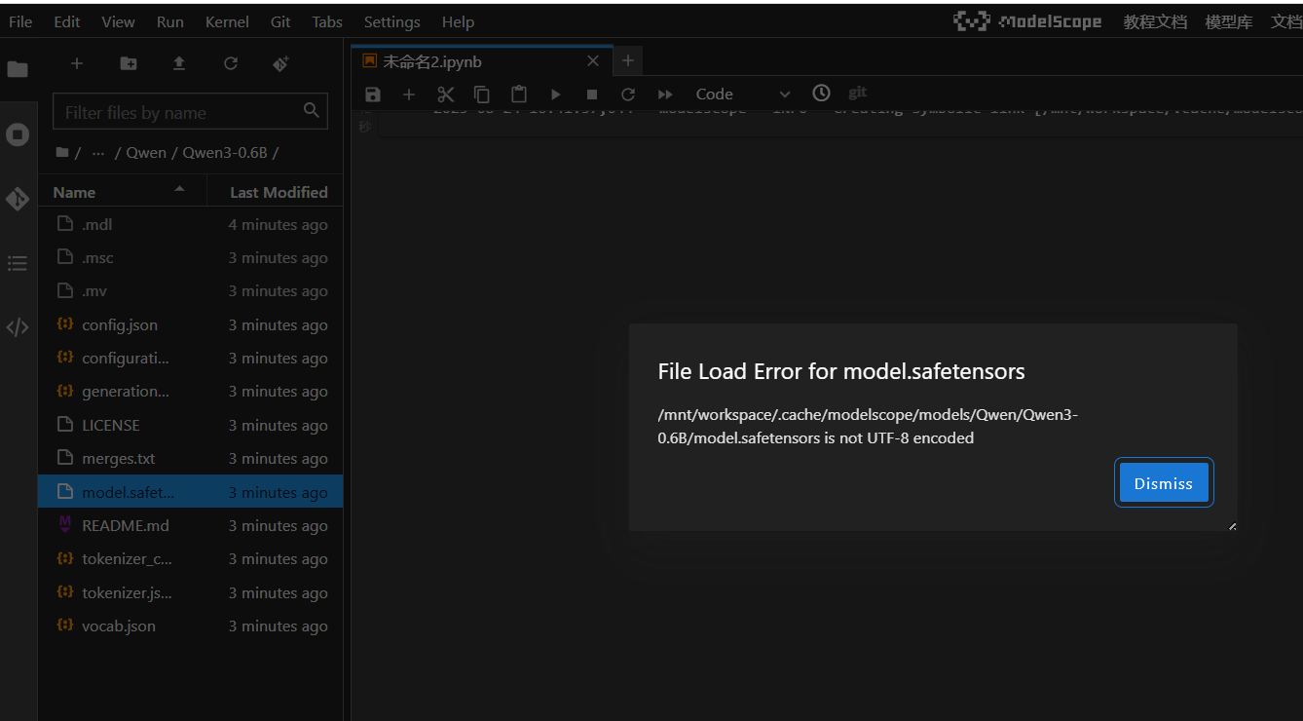Image resolution: width=1303 pixels, height=721 pixels.
Task: Navigate to Qwen3-0.6B in breadcrumb
Action: 226,153
